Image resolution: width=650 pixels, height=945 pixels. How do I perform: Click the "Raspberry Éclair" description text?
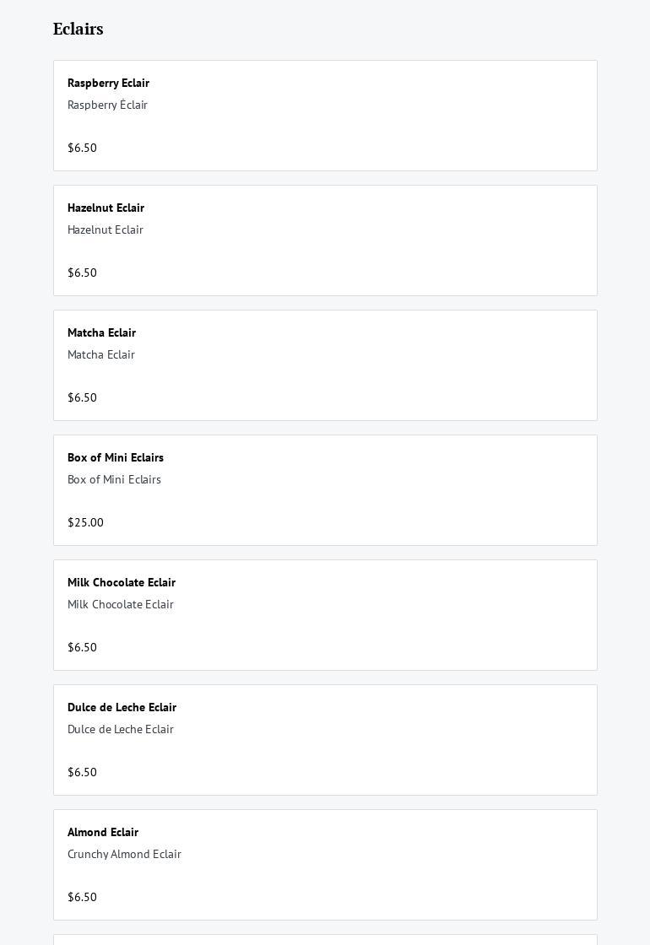(107, 105)
